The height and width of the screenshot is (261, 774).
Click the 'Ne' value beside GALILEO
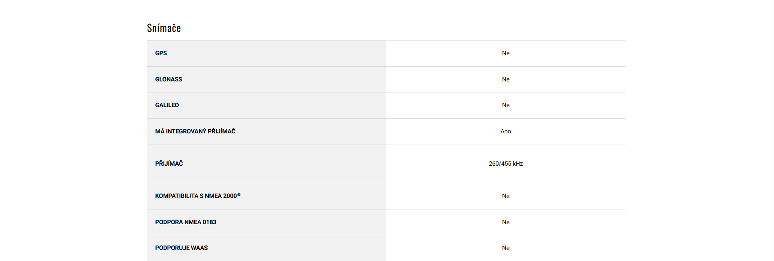tap(506, 105)
